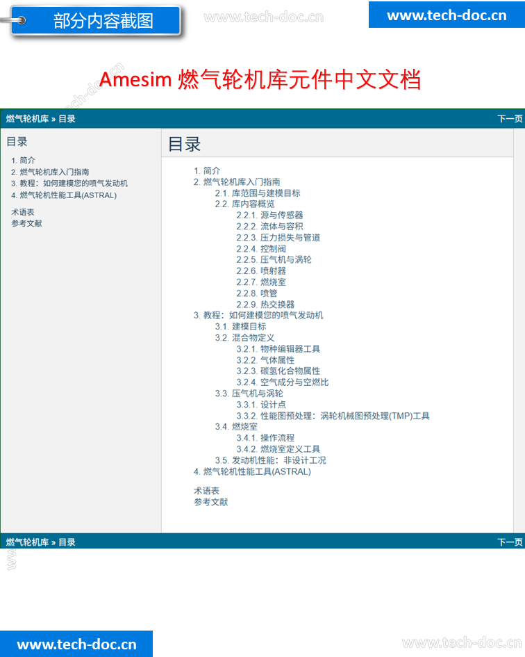Open section 2.2.4. 控制阀
The image size is (525, 657).
coord(261,249)
